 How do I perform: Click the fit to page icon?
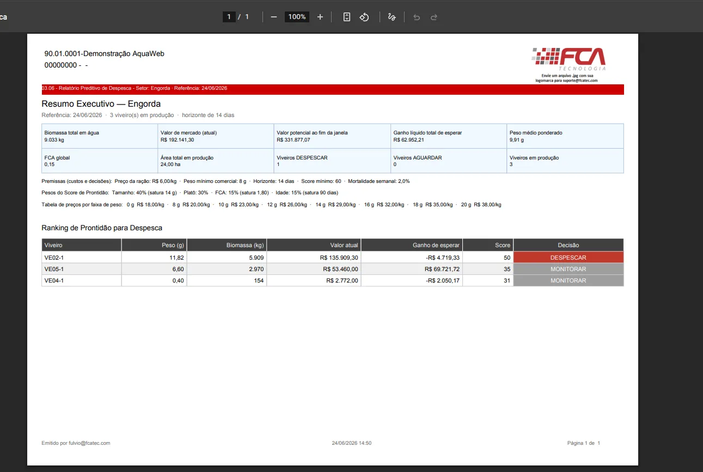pos(347,17)
